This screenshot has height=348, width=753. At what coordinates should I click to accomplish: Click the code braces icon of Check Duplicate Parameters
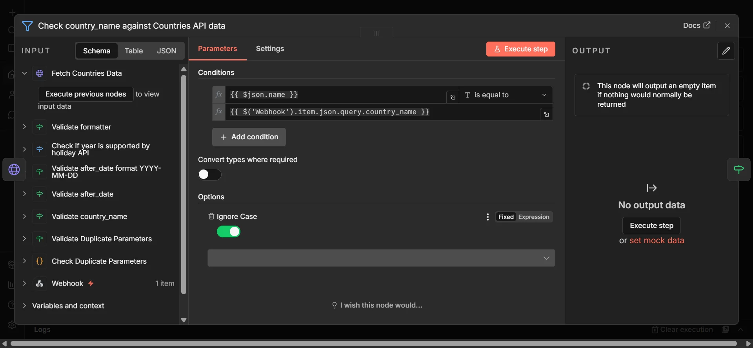[x=40, y=261]
